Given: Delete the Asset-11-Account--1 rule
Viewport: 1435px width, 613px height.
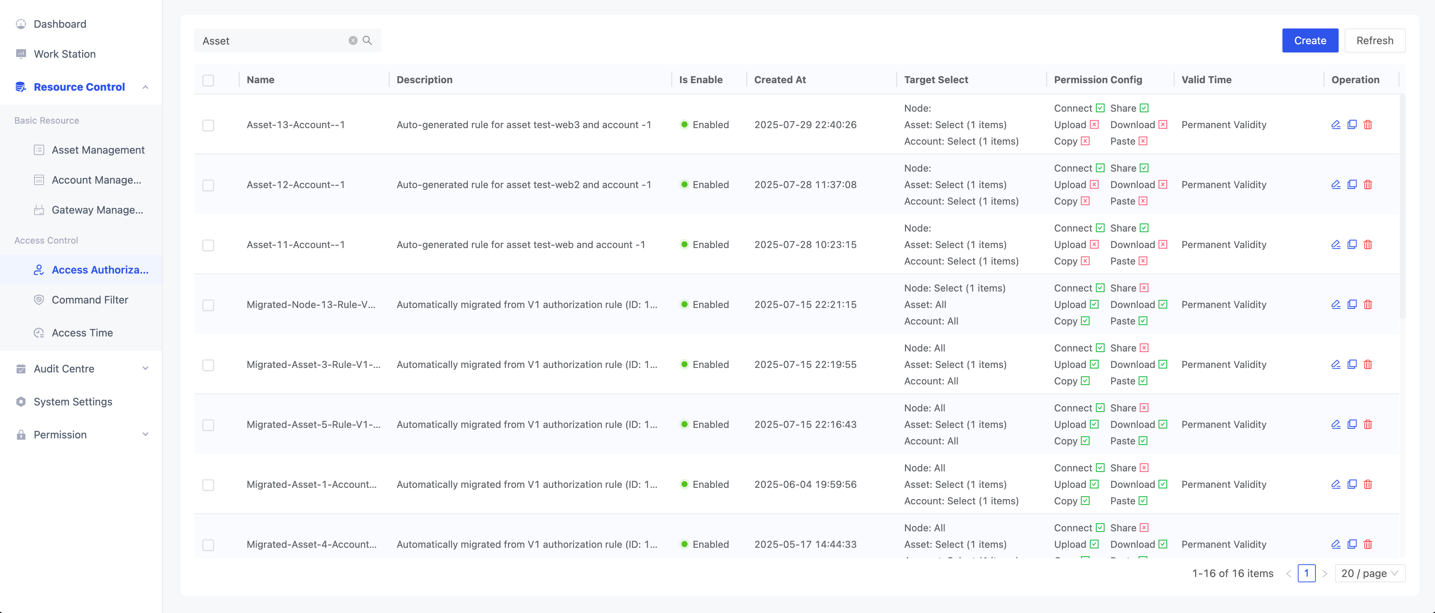Looking at the screenshot, I should click(1368, 244).
